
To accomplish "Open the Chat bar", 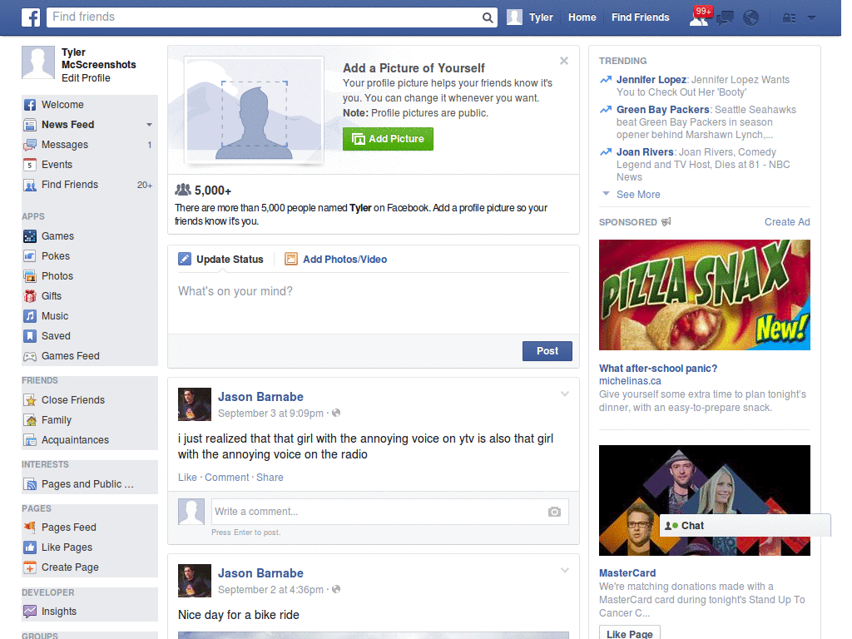I will pos(745,526).
